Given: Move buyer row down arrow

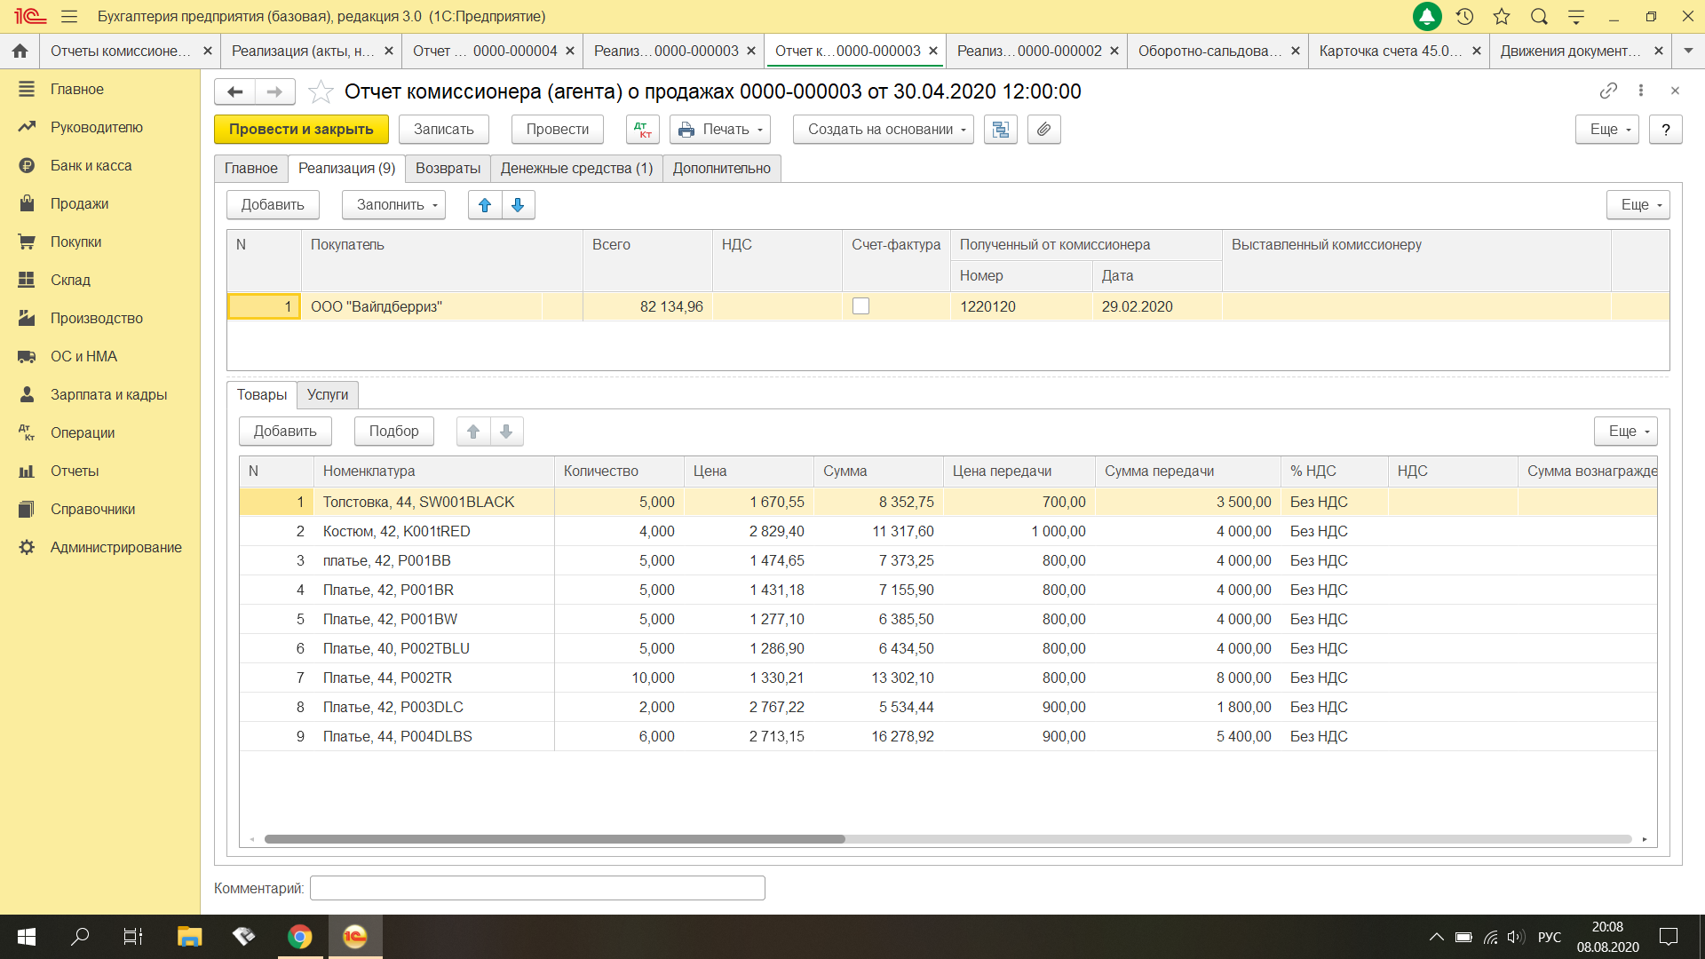Looking at the screenshot, I should click(518, 205).
